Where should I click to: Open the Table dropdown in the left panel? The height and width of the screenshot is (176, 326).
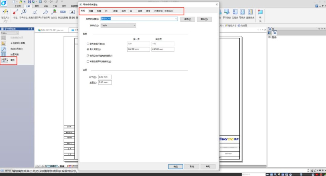click(17, 33)
